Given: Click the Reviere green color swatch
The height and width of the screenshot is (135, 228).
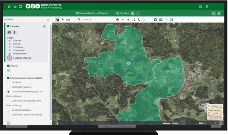Looking at the screenshot, I should click(x=8, y=71).
